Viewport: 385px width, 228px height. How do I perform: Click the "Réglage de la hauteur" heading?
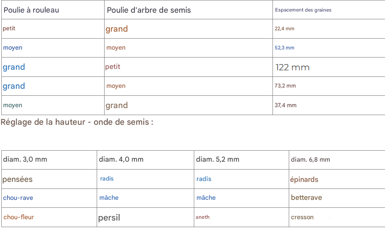click(77, 122)
